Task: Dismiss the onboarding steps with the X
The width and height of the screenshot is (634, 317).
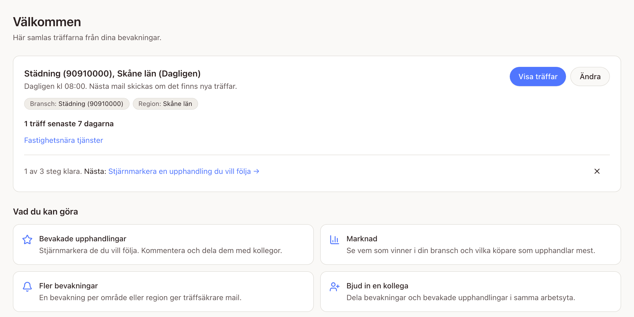Action: click(597, 171)
